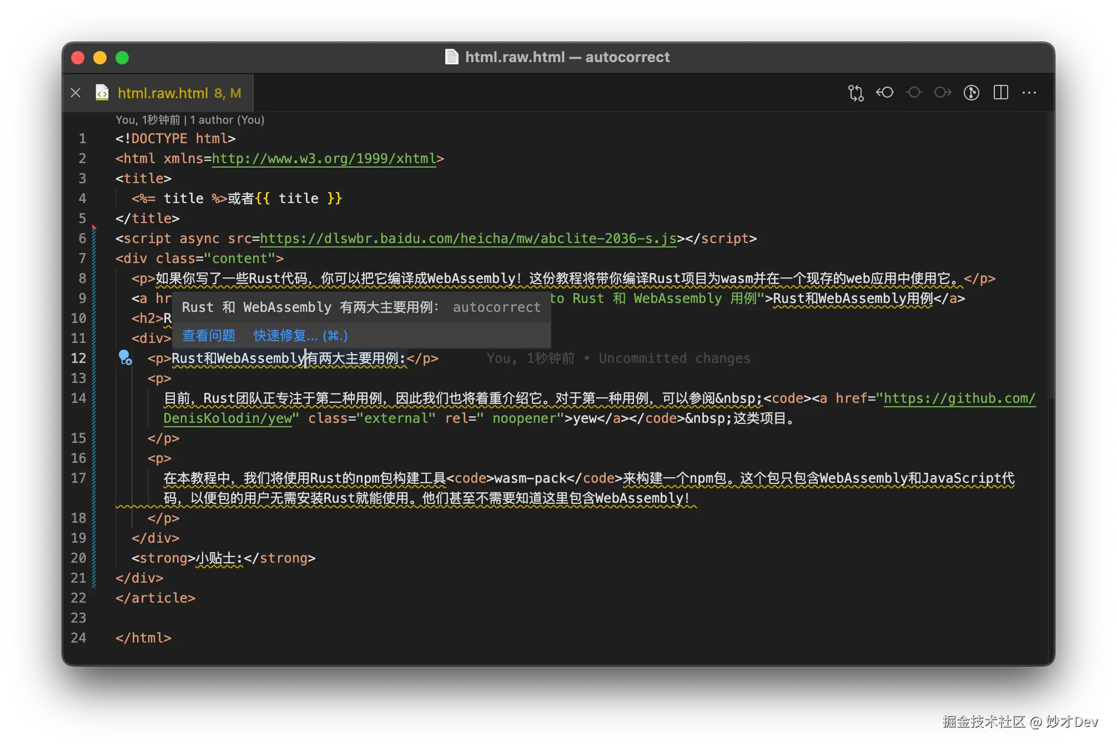Click the macOS yellow minimize button
Image resolution: width=1117 pixels, height=748 pixels.
tap(100, 58)
